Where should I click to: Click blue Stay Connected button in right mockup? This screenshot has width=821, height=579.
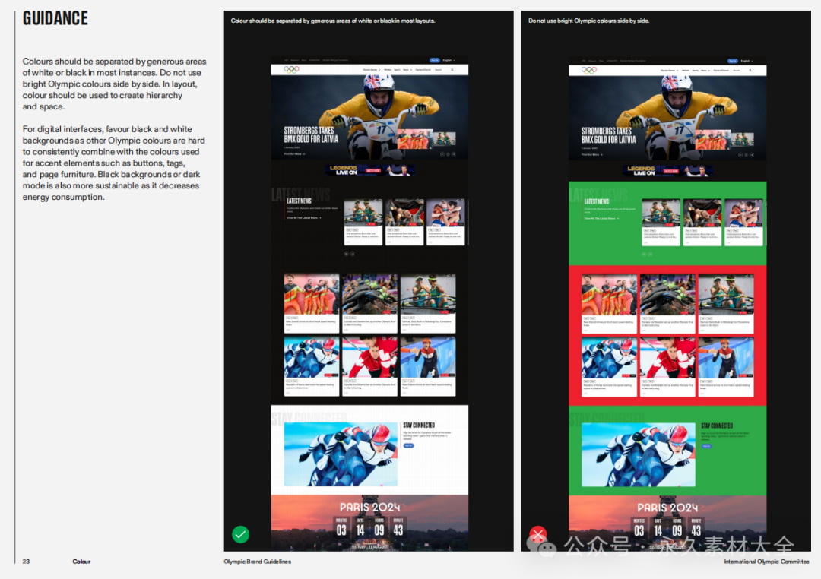click(706, 446)
